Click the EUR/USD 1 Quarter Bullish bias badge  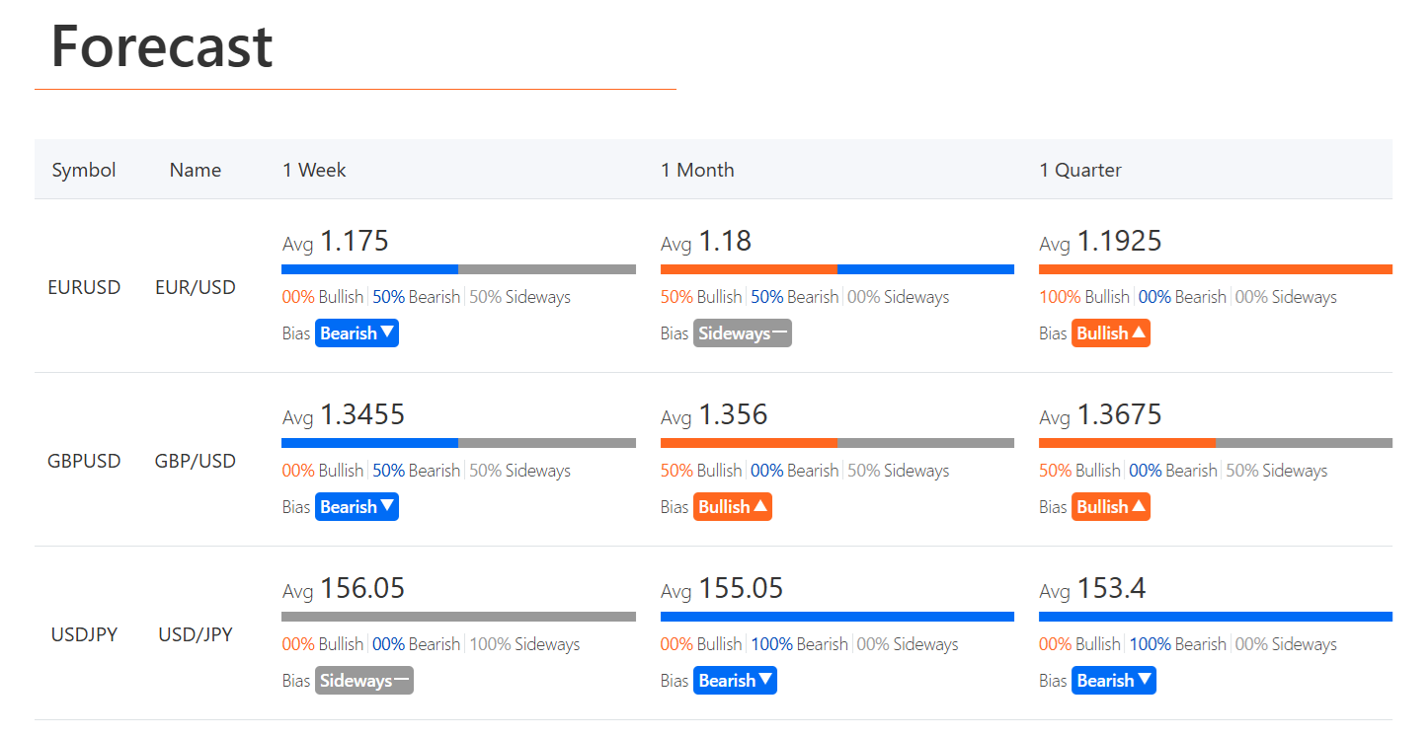[1111, 333]
